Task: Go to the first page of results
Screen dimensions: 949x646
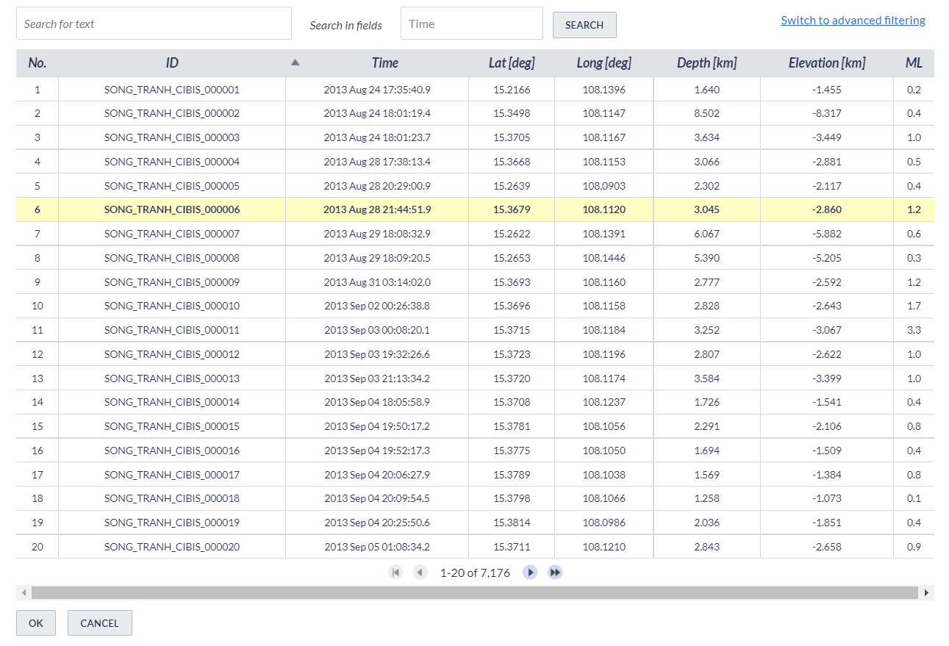Action: pos(395,573)
